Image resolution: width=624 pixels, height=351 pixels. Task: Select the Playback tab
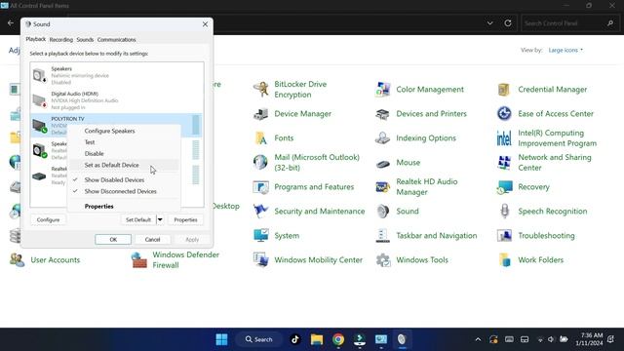coord(36,39)
